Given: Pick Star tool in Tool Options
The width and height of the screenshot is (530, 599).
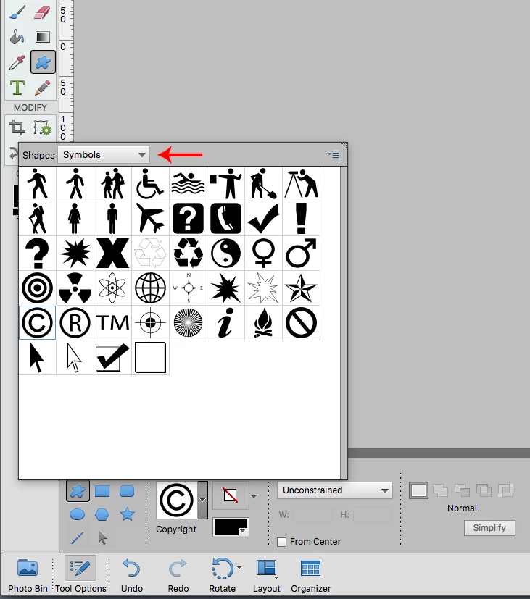Looking at the screenshot, I should tap(127, 514).
